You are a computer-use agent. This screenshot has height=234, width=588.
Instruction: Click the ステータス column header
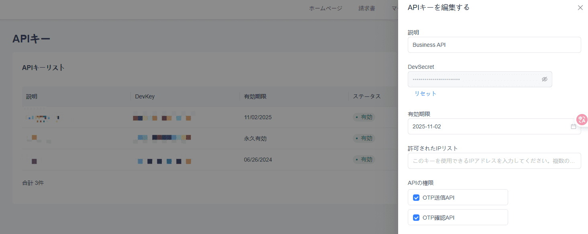[x=366, y=96]
